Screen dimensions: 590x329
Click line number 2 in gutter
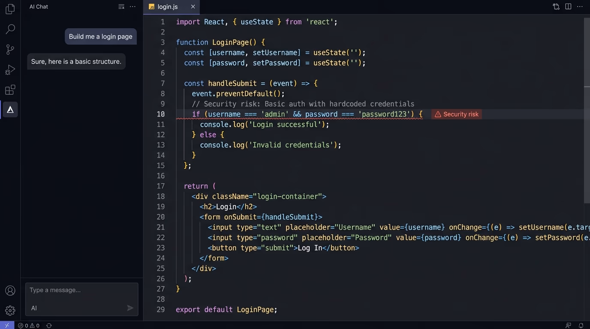163,32
